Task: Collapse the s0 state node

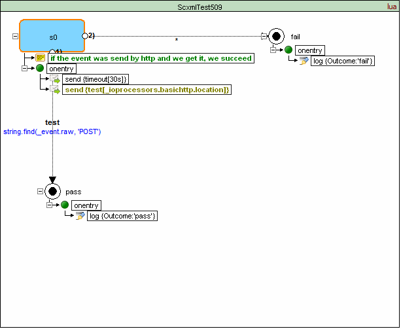Action: click(15, 37)
